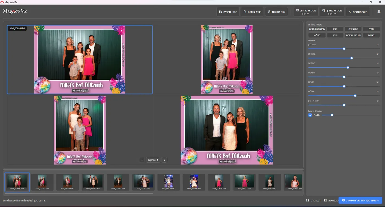This screenshot has width=385, height=207.
Task: Select canvas image MM_00702.JPG
Action: [x=227, y=59]
